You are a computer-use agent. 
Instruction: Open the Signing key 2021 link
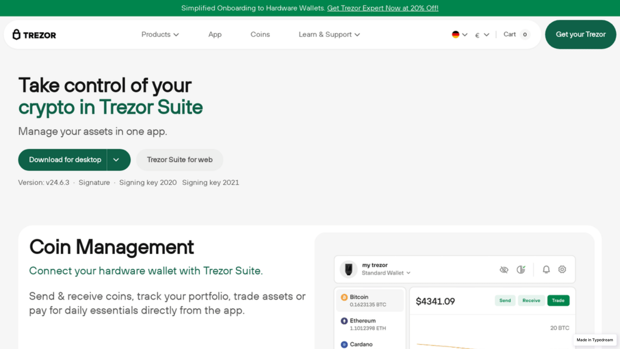pos(211,183)
